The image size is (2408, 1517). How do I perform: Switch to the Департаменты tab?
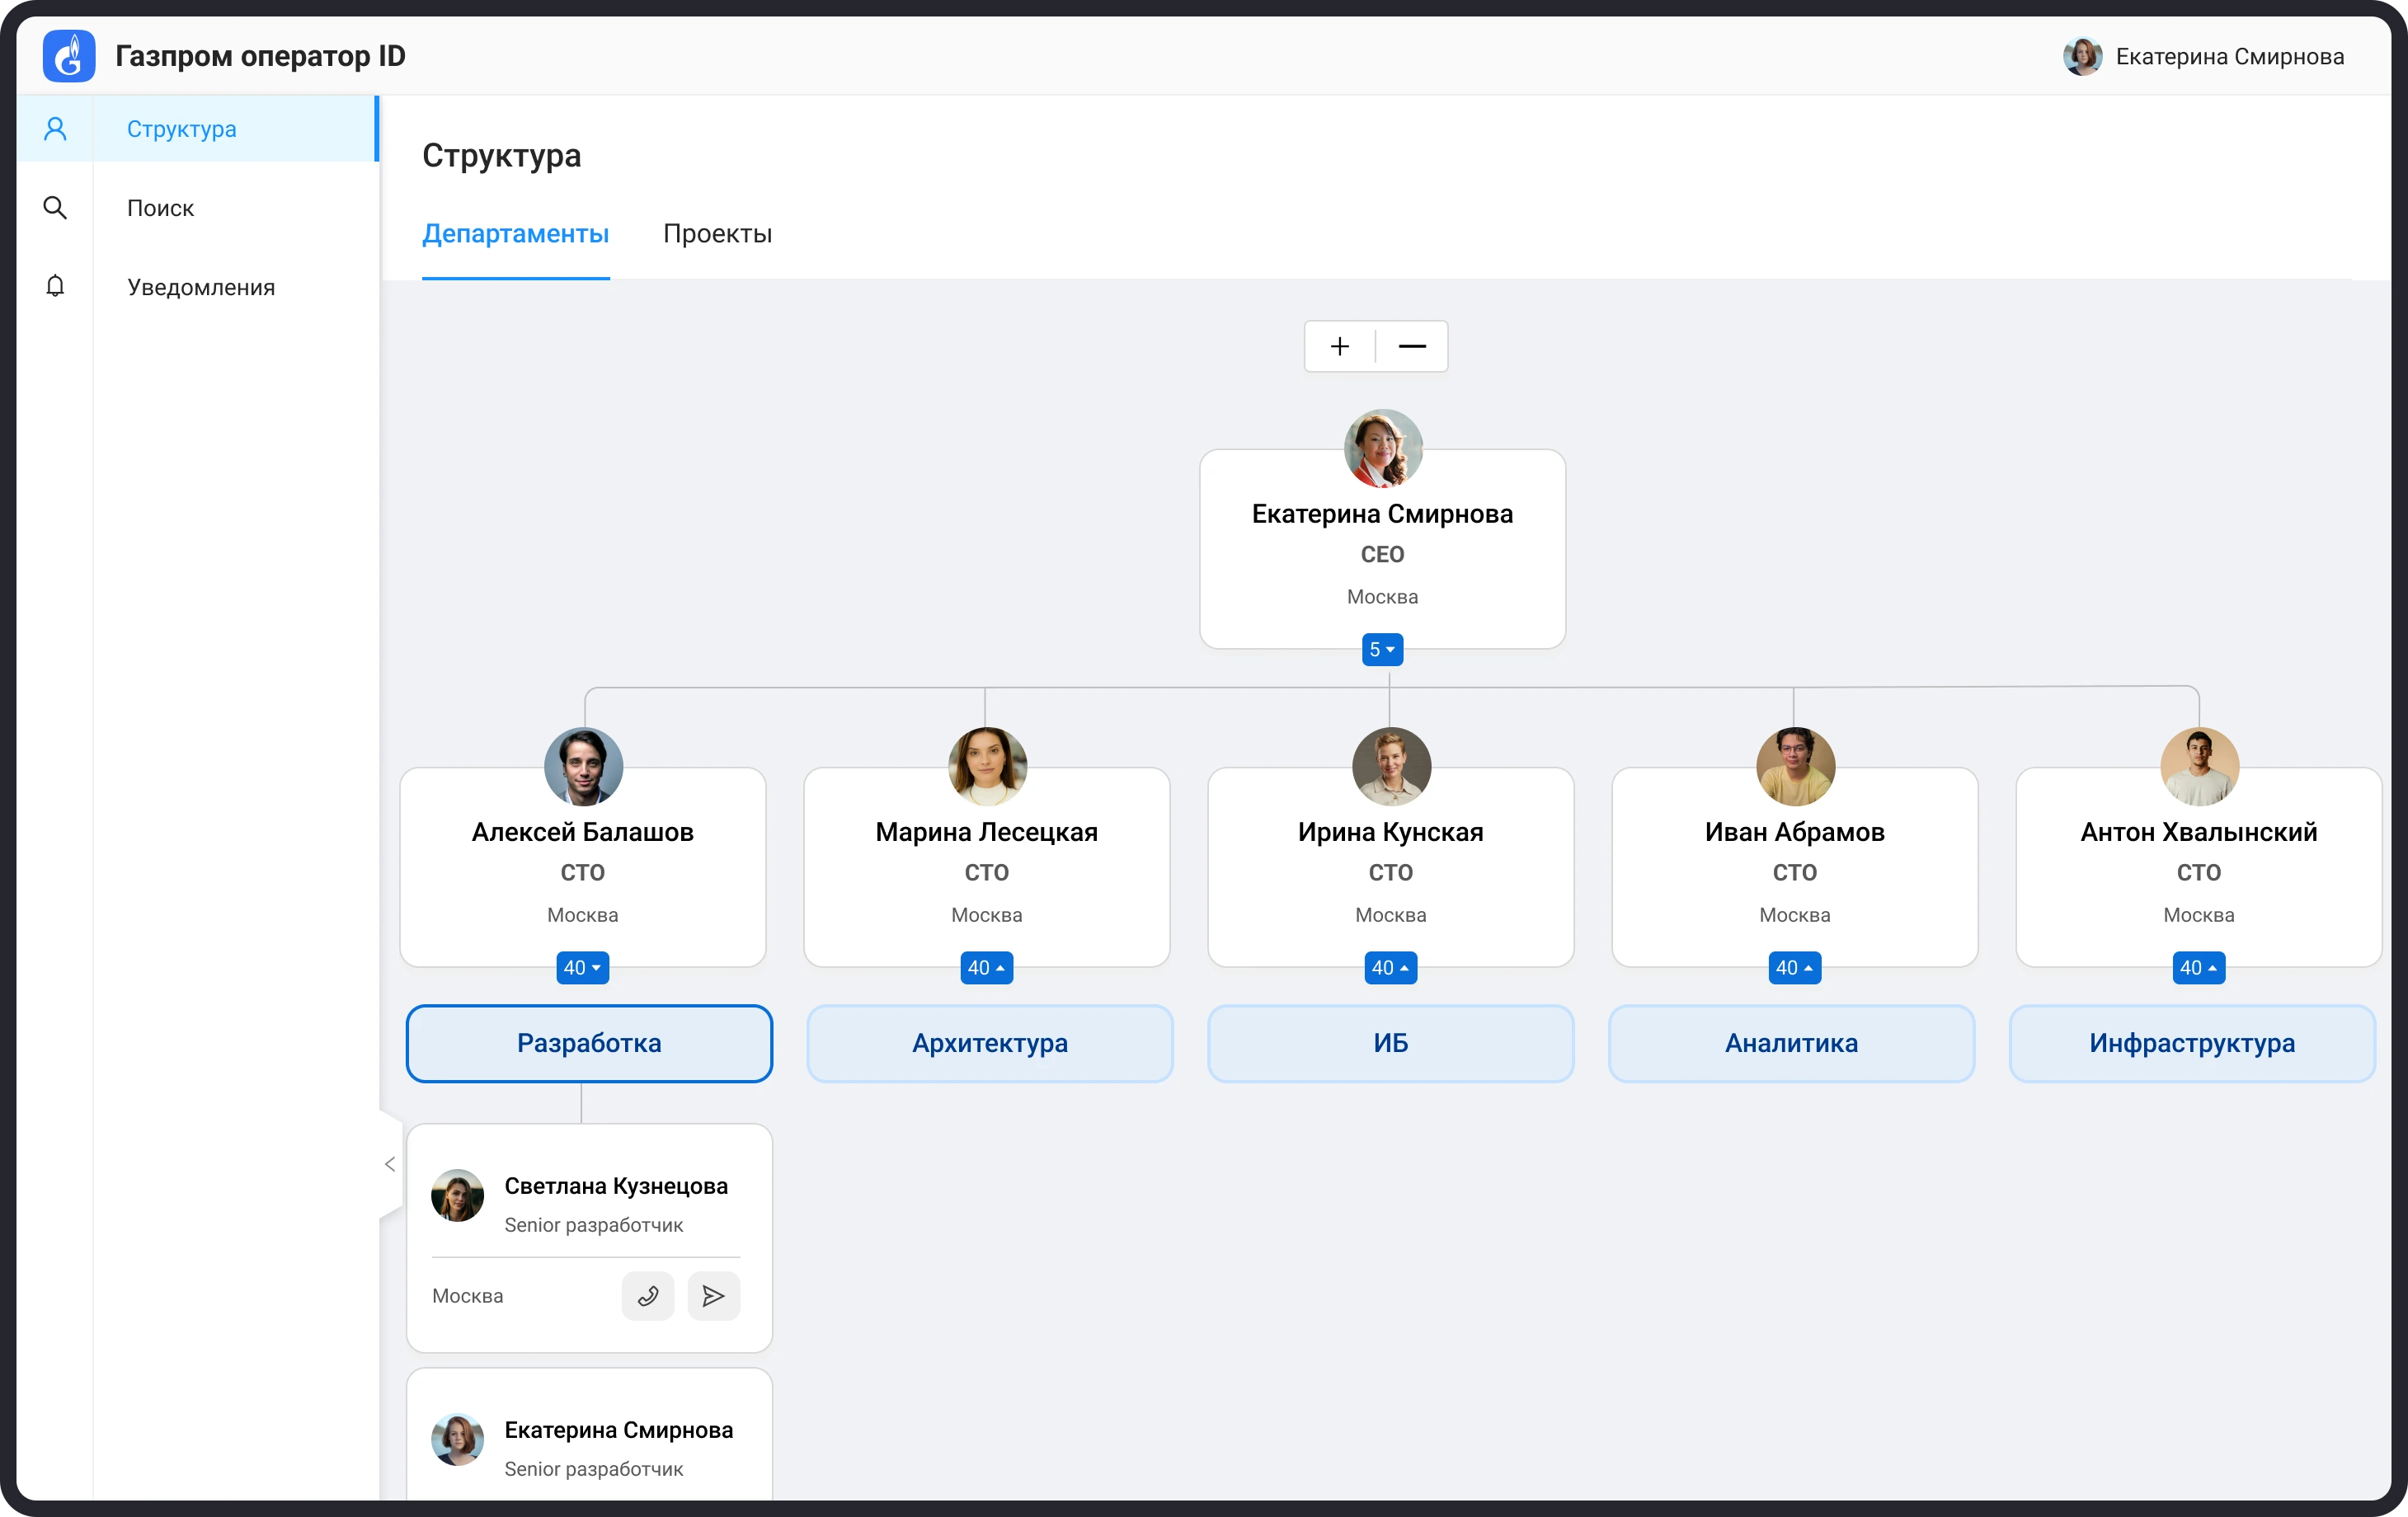coord(515,233)
